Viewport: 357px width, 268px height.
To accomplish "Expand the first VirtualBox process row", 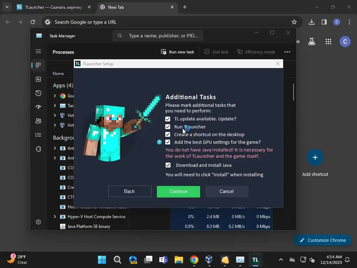I will coord(55,115).
